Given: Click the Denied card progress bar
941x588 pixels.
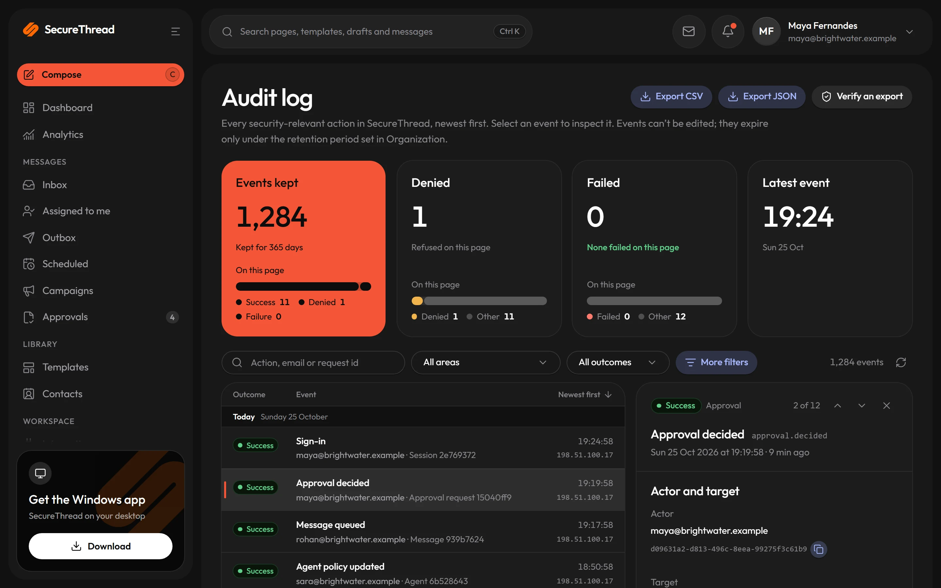Looking at the screenshot, I should 479,301.
